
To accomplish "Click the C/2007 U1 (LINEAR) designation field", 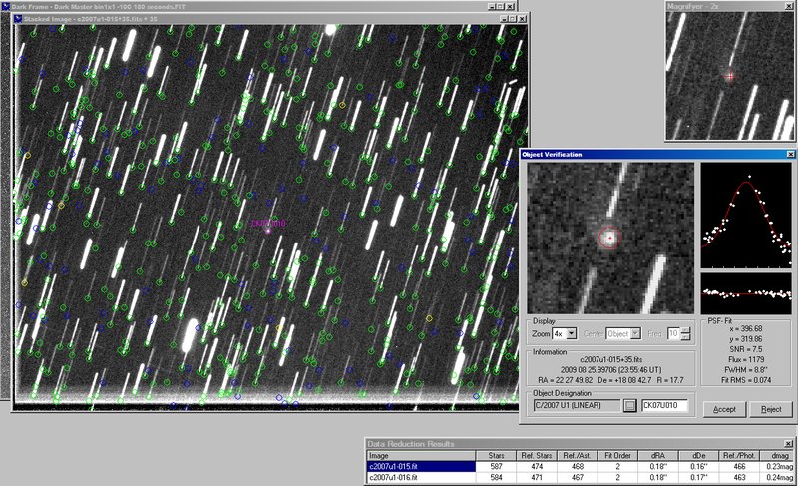I will [x=578, y=405].
